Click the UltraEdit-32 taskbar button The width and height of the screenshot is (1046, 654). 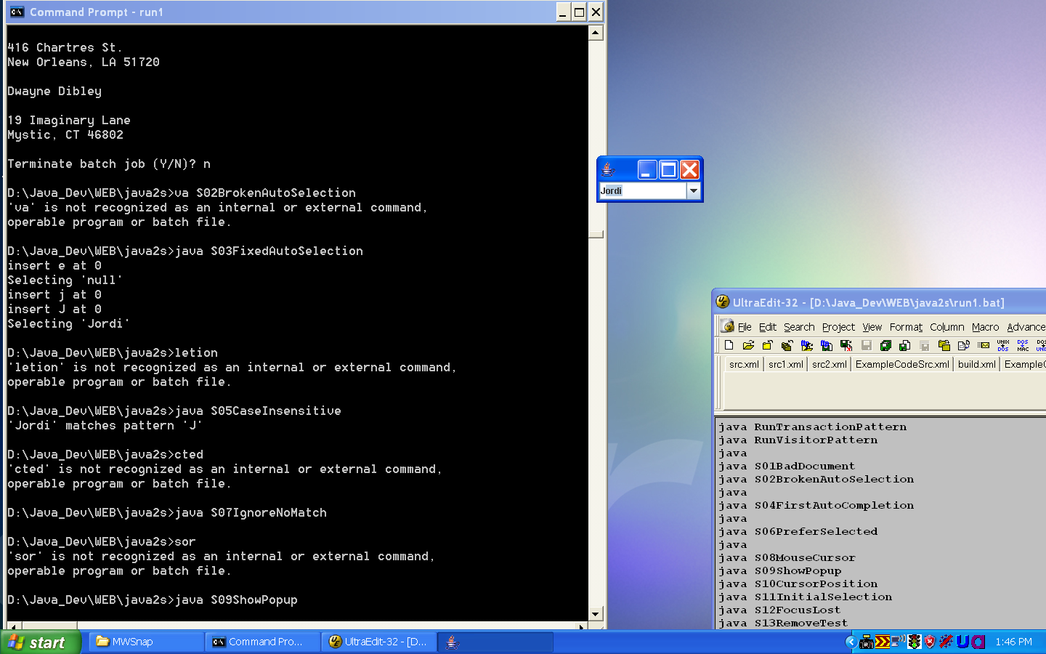pyautogui.click(x=379, y=642)
